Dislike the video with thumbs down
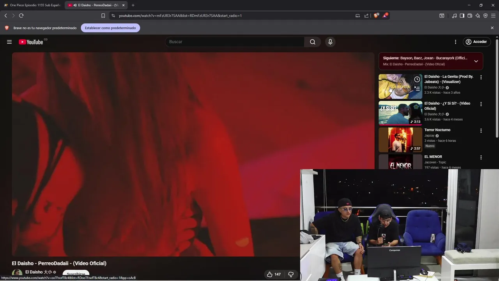 (291, 274)
